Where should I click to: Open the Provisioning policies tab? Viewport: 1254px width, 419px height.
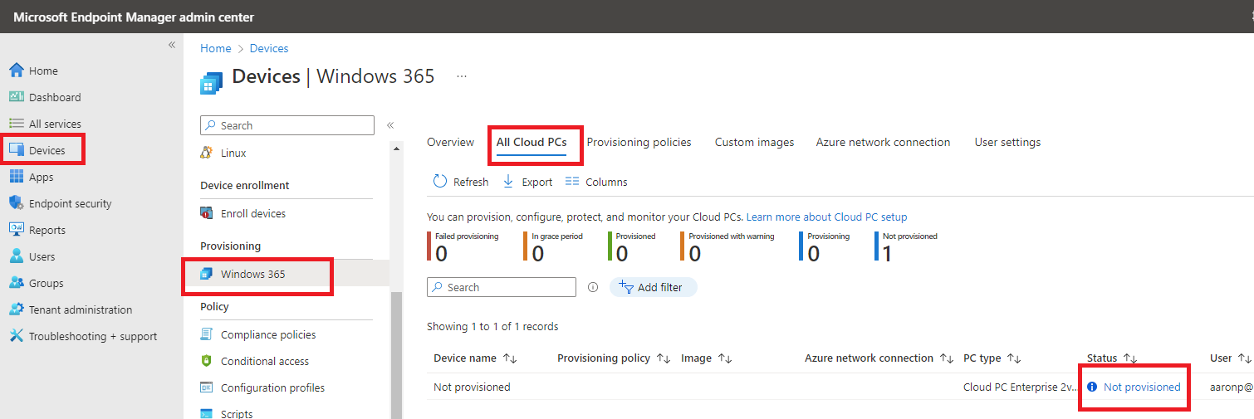pos(639,142)
